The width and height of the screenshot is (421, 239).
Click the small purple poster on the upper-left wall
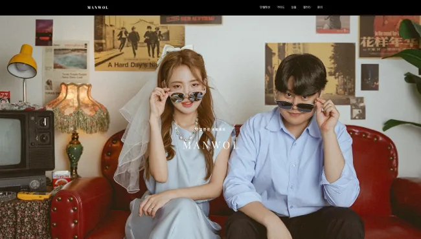pos(44,33)
